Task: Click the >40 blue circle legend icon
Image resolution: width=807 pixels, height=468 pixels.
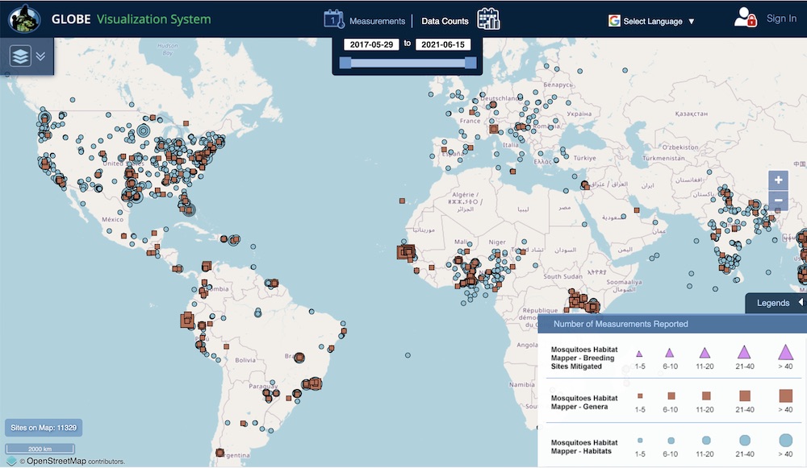Action: 785,441
